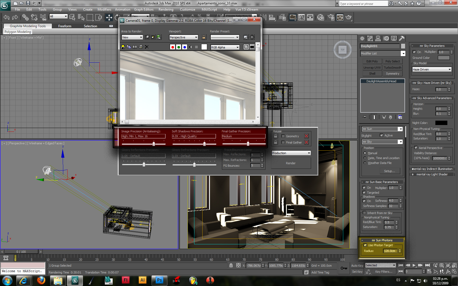This screenshot has width=458, height=286.
Task: Launch Photoshop from the taskbar
Action: coord(159,280)
